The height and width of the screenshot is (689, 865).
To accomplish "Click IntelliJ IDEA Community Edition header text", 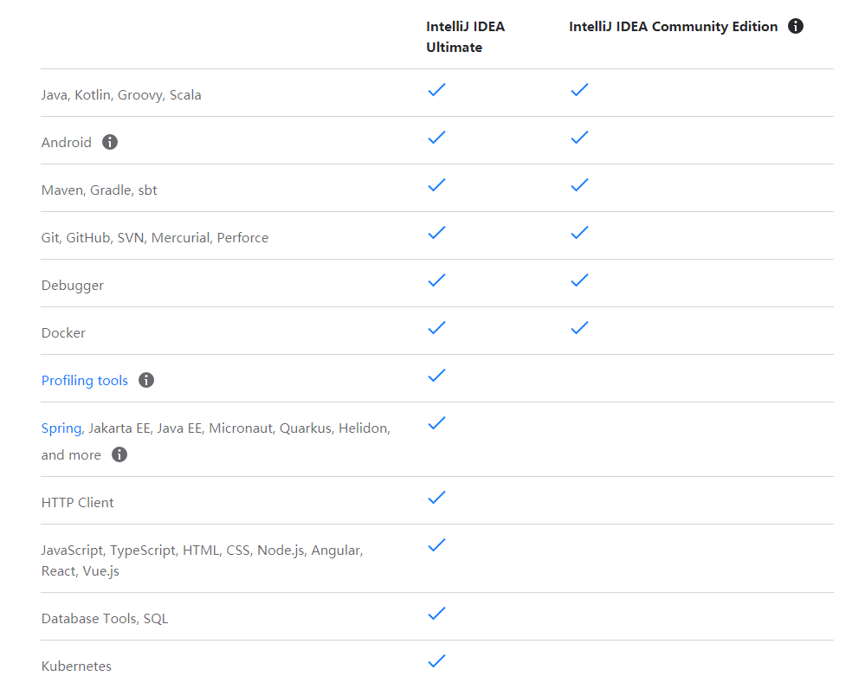I will 673,27.
